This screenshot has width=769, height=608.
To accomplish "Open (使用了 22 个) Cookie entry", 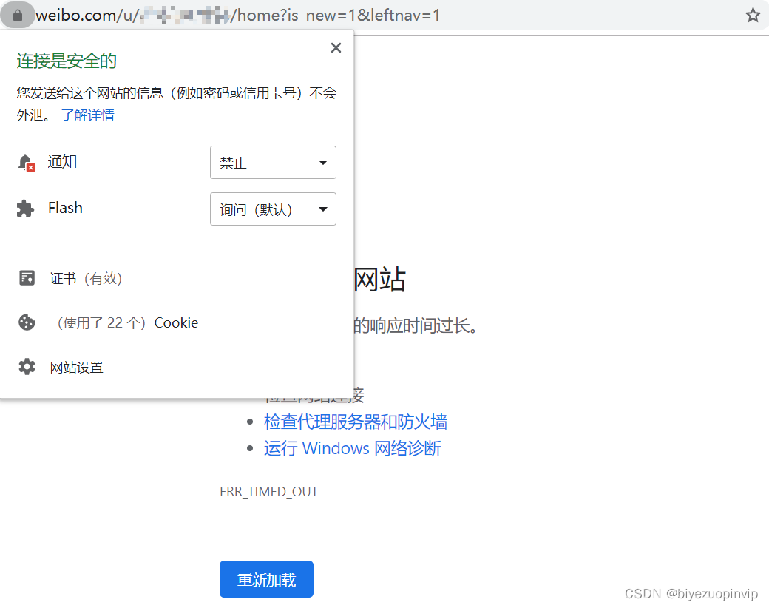I will (127, 323).
